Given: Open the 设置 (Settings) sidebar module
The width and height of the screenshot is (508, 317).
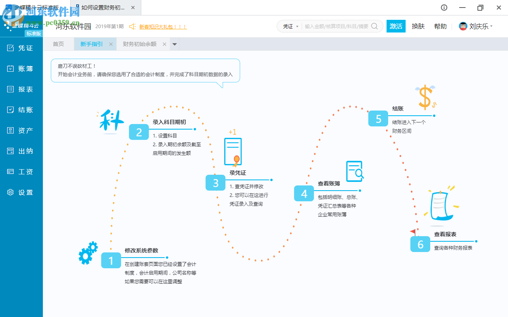Looking at the screenshot, I should coord(21,192).
